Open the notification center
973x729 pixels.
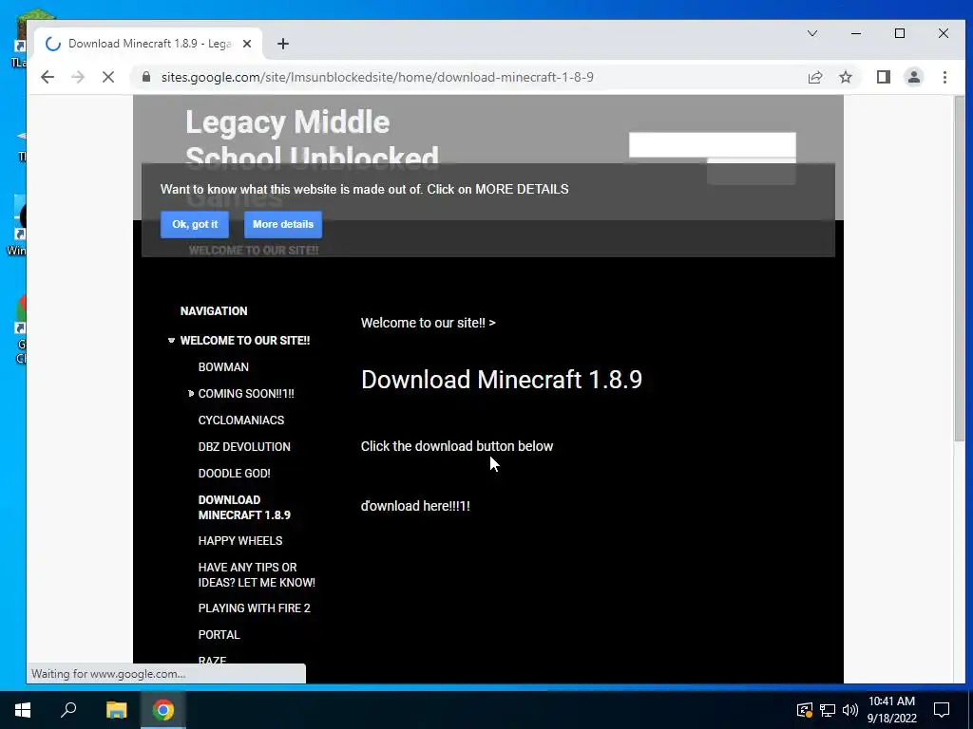coord(942,710)
